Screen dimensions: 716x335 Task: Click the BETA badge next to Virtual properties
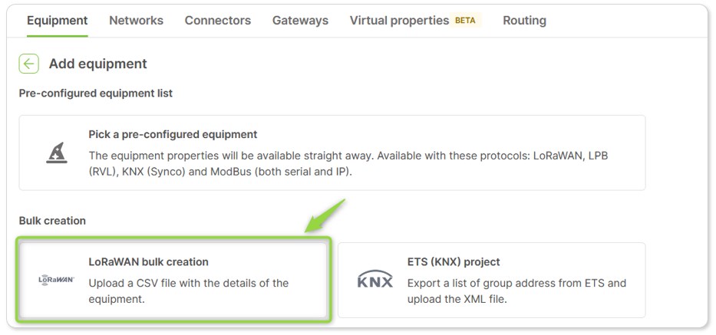pos(465,21)
